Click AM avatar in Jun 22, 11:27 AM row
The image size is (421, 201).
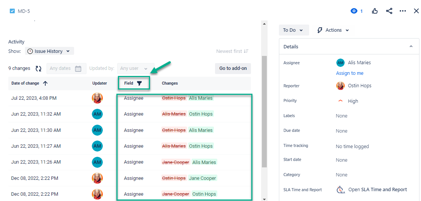(x=97, y=146)
